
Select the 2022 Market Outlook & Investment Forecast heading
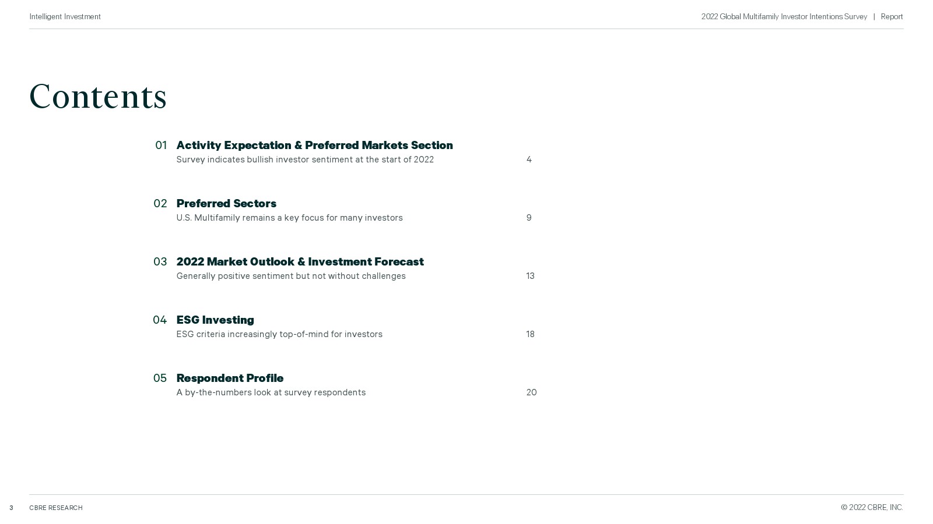[x=300, y=261]
